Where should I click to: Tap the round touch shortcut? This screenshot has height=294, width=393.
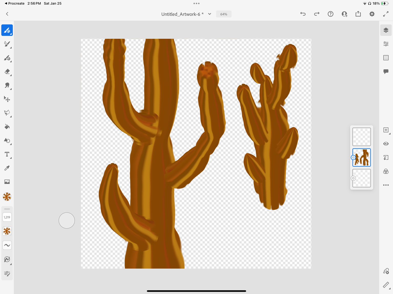tap(67, 220)
